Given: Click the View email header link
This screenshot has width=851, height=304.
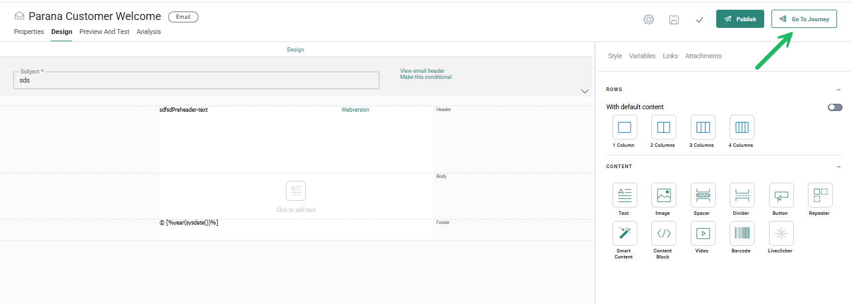Looking at the screenshot, I should pos(422,71).
